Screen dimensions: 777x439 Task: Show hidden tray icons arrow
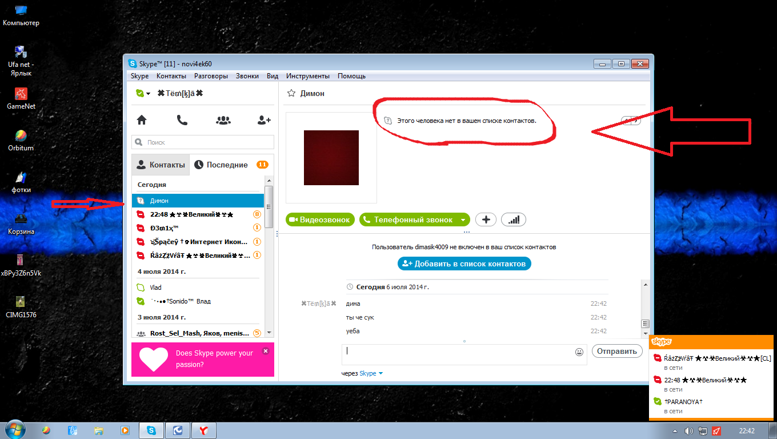pos(675,430)
